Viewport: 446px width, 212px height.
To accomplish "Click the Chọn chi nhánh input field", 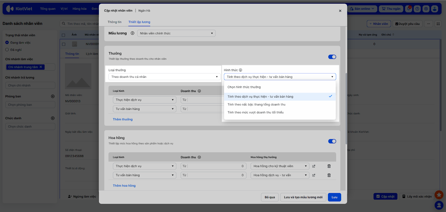I will (30, 86).
